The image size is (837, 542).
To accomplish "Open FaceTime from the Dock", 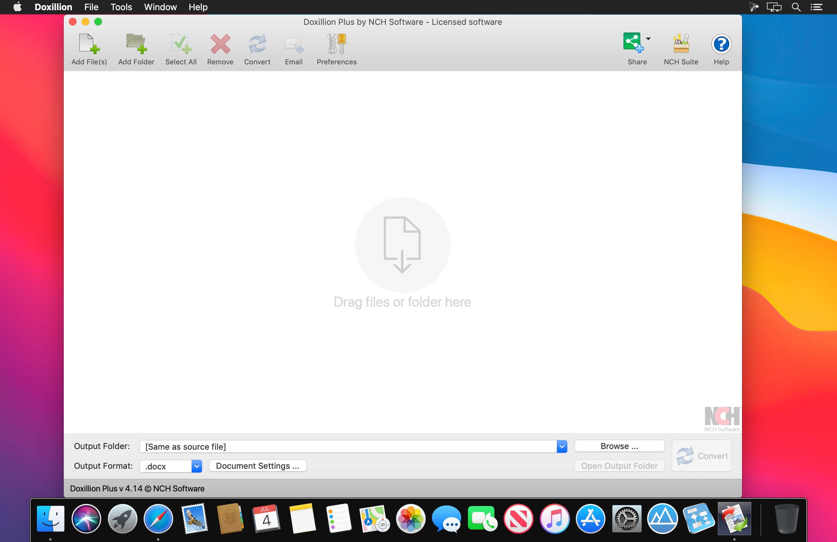I will tap(482, 518).
